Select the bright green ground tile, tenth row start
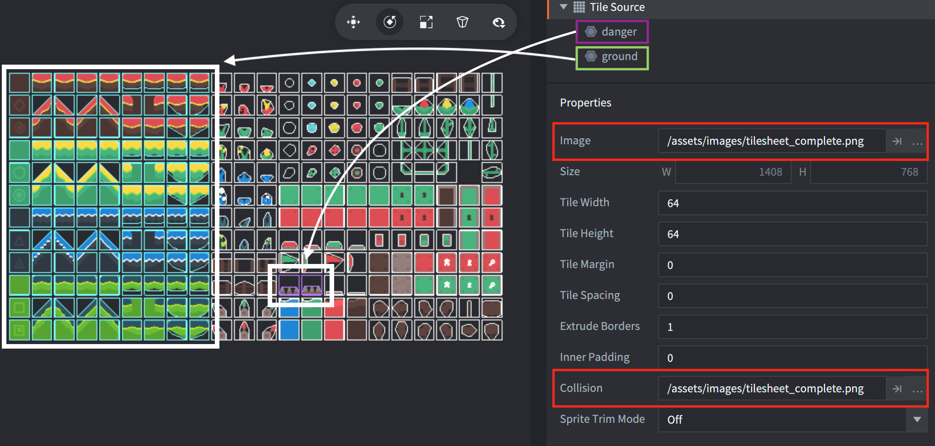The image size is (935, 446). click(20, 285)
